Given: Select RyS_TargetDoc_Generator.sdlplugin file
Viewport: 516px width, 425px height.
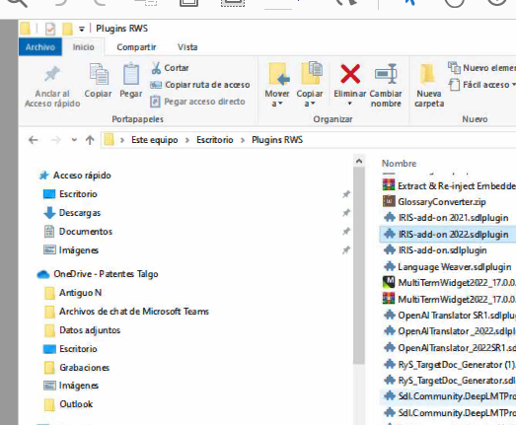Looking at the screenshot, I should (449, 381).
